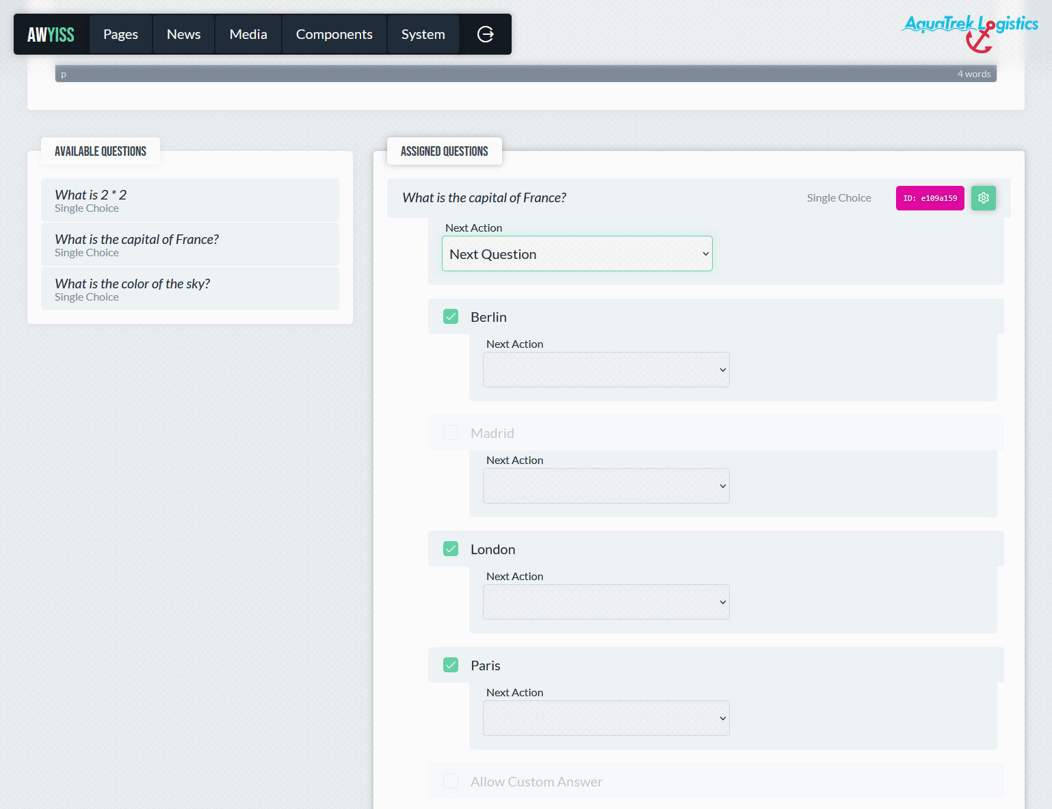This screenshot has width=1052, height=809.
Task: Open the Components menu
Action: [x=334, y=34]
